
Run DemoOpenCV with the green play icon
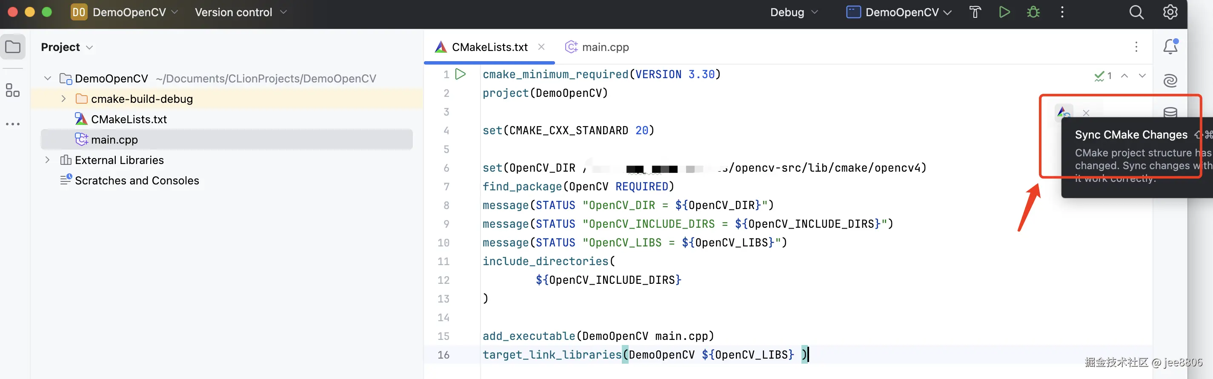[1004, 12]
